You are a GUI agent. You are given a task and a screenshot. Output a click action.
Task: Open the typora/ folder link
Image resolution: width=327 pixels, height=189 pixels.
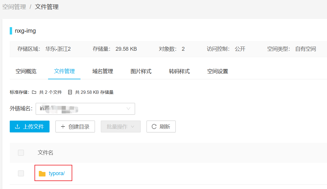click(57, 173)
